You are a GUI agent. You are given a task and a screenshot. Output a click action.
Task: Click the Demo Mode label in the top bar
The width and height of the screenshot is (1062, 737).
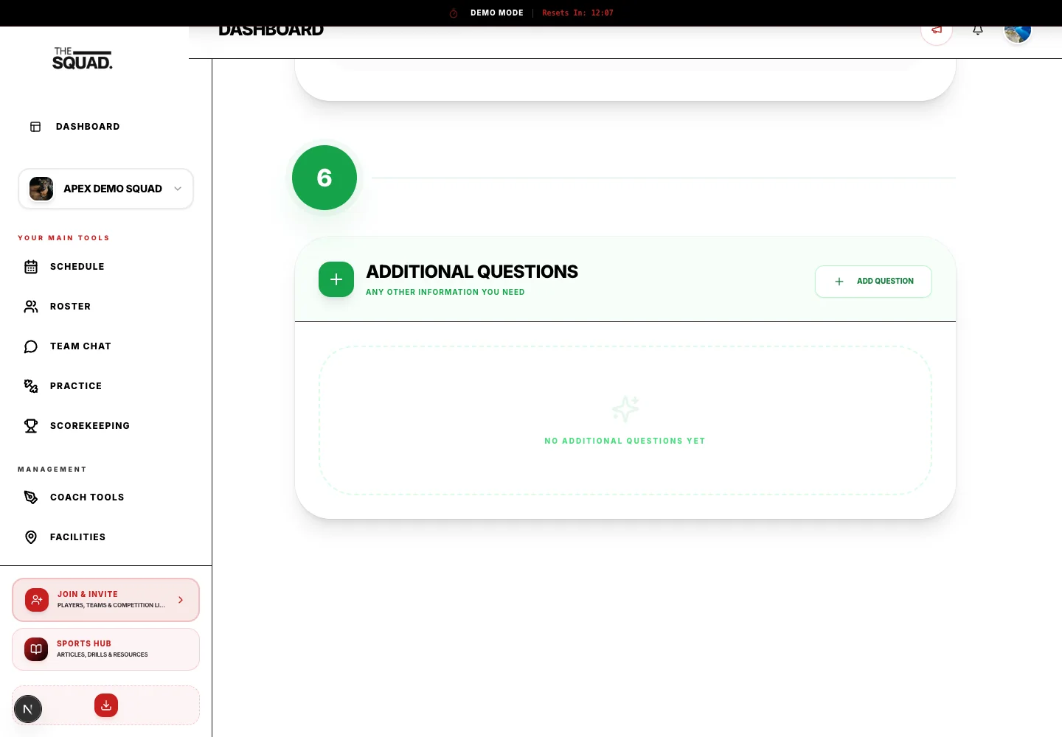click(x=497, y=13)
